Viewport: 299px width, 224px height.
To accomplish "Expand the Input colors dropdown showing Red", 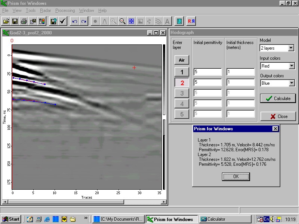I will click(292, 66).
